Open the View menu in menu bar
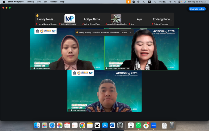209x131 pixels. [x=39, y=2]
